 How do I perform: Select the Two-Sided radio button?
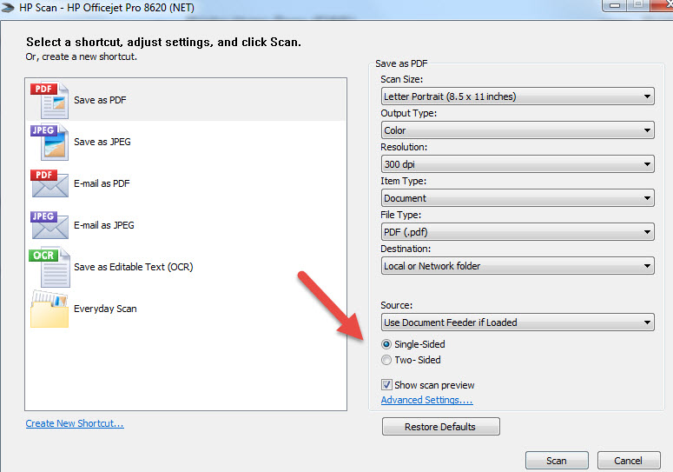point(386,360)
